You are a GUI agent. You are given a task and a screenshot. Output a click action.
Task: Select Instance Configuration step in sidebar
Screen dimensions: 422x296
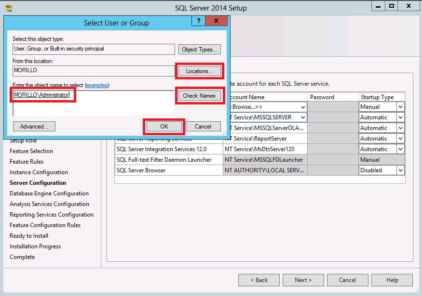tap(39, 172)
